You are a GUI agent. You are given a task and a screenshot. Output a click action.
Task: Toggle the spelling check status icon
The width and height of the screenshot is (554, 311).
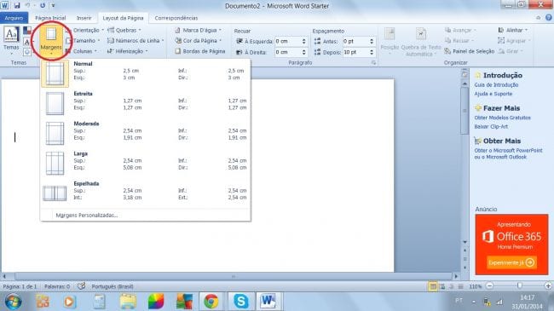(81, 286)
